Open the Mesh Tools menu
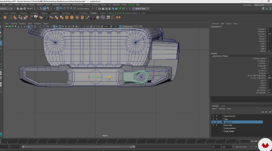The image size is (272, 151). point(66,5)
